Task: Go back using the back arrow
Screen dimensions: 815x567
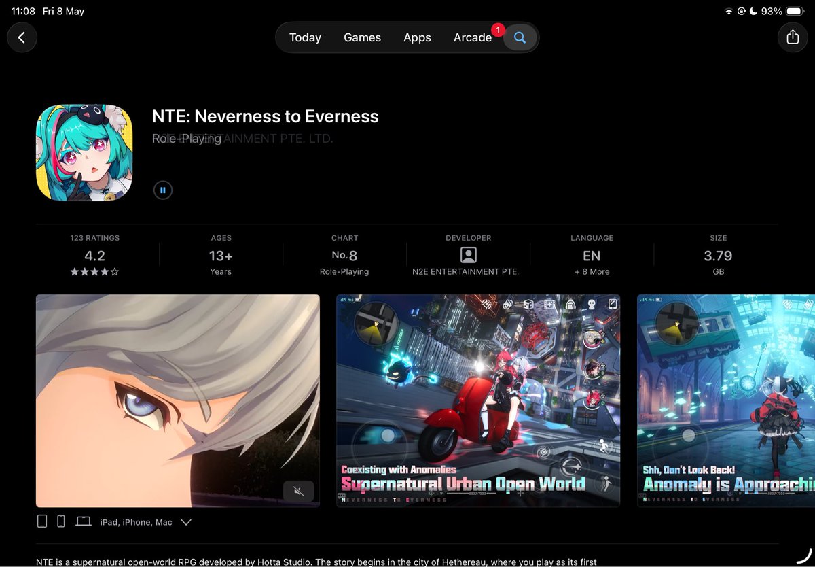Action: (x=22, y=37)
